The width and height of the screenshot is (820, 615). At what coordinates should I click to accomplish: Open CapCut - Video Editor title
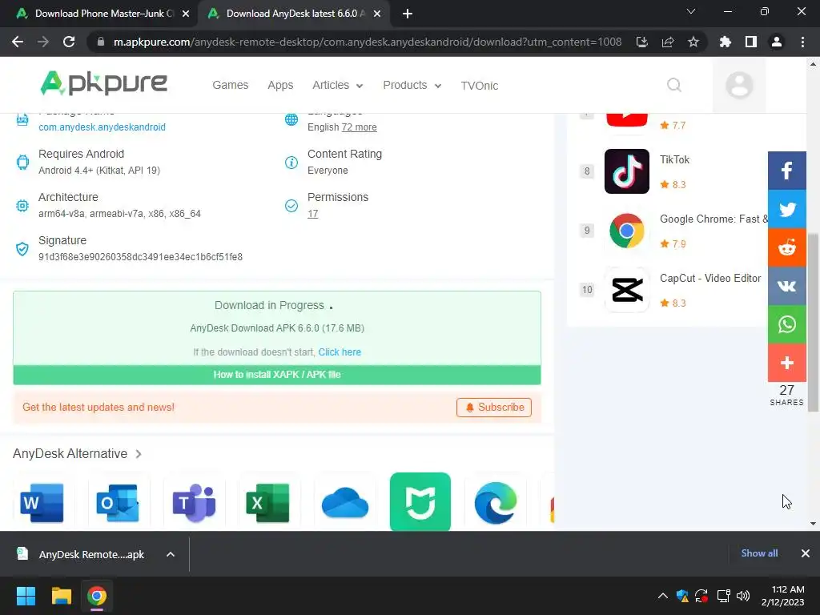click(x=710, y=278)
